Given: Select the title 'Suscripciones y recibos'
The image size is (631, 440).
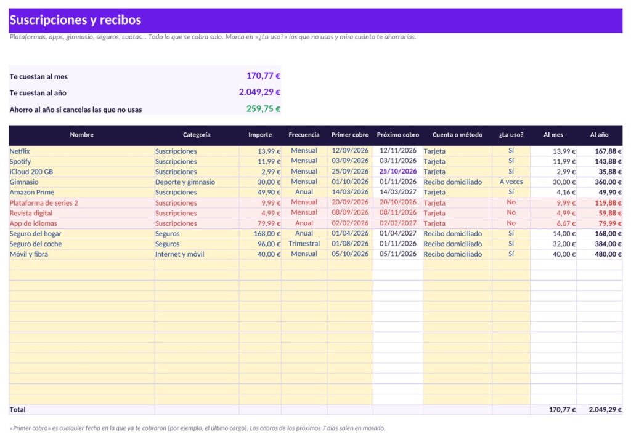Looking at the screenshot, I should click(75, 20).
